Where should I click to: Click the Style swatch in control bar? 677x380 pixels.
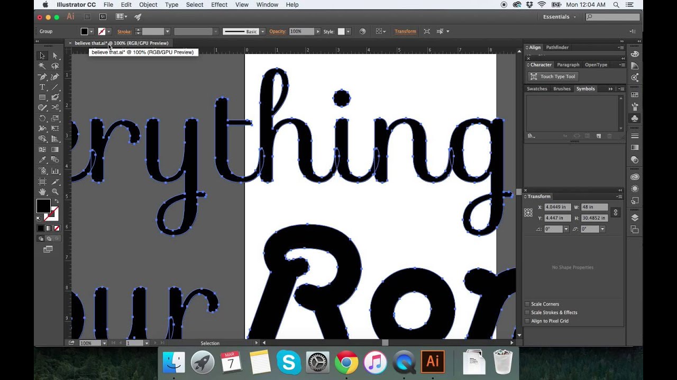(x=341, y=32)
